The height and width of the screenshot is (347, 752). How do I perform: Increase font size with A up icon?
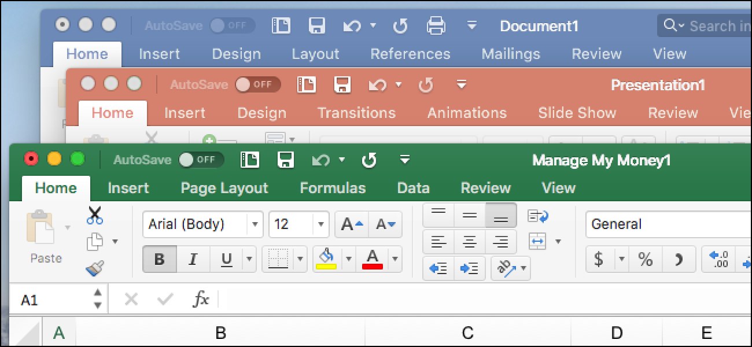pos(352,224)
